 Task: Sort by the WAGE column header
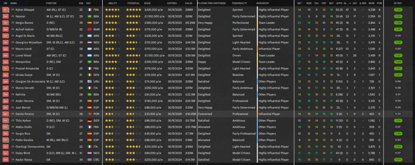148,3
